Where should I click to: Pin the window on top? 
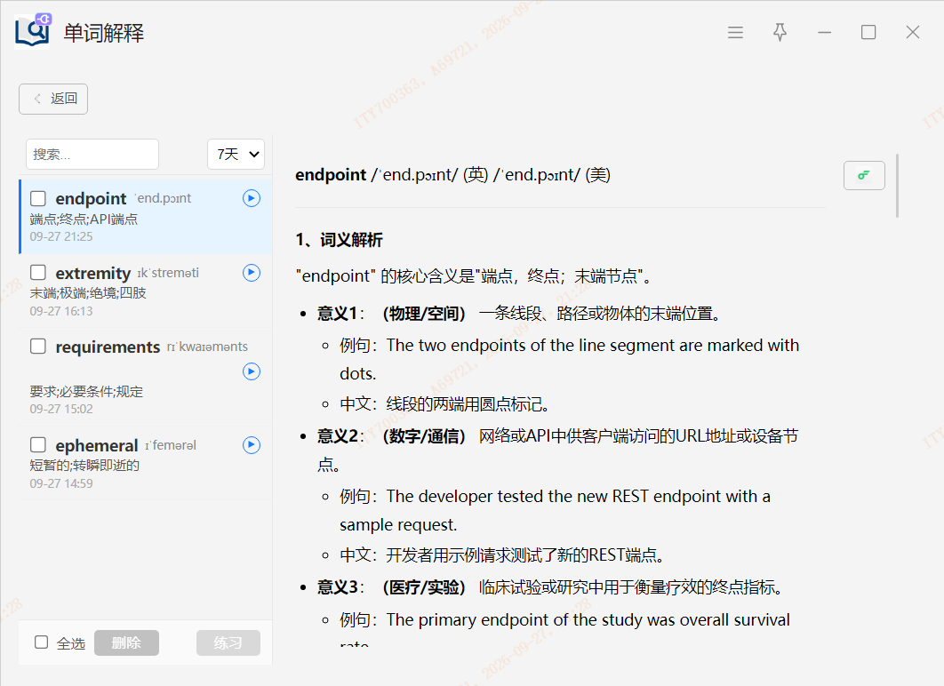pos(780,33)
